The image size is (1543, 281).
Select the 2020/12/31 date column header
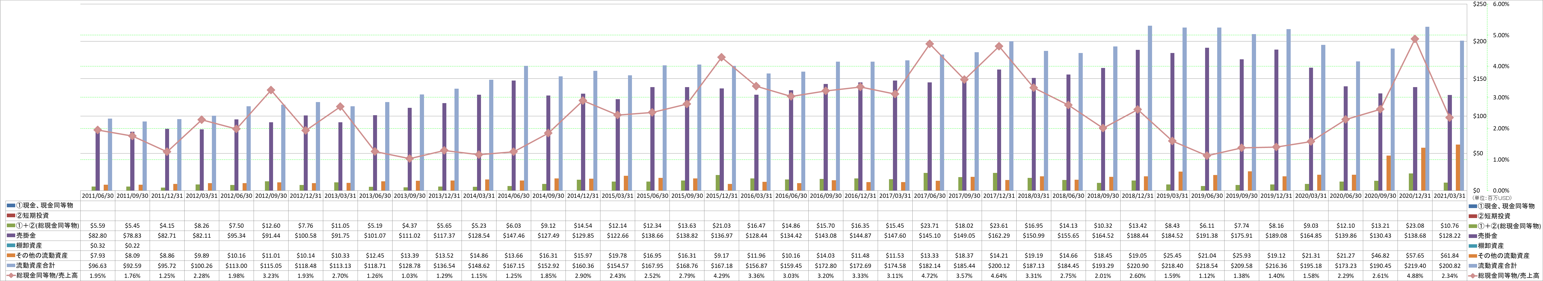1415,196
